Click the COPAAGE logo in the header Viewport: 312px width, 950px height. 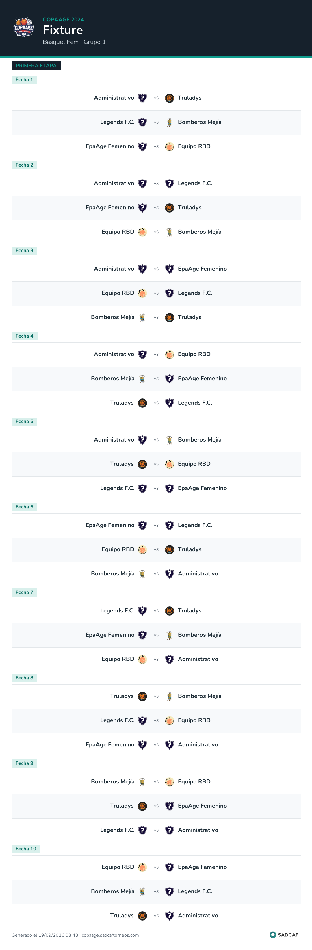pos(24,27)
